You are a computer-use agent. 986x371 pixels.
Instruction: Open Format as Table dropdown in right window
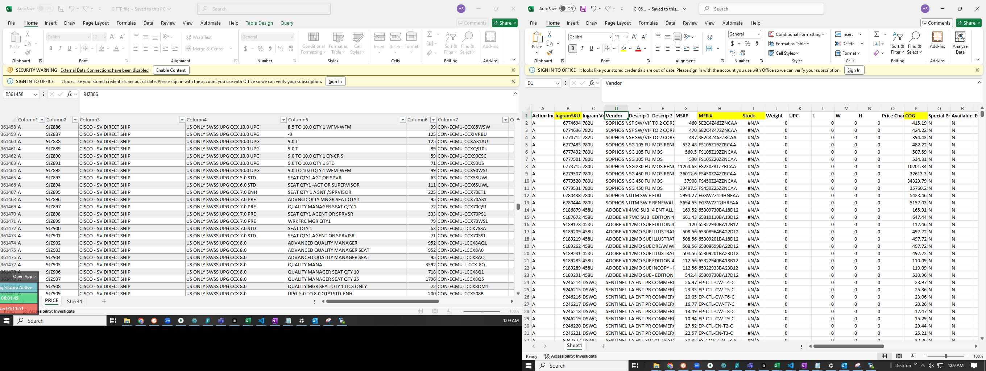[x=788, y=43]
